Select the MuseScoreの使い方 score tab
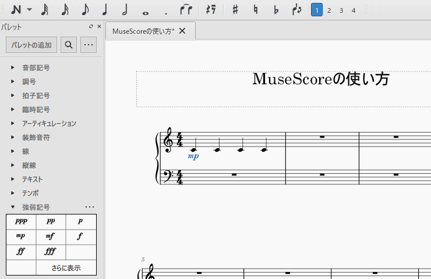Image resolution: width=431 pixels, height=279 pixels. (x=143, y=31)
